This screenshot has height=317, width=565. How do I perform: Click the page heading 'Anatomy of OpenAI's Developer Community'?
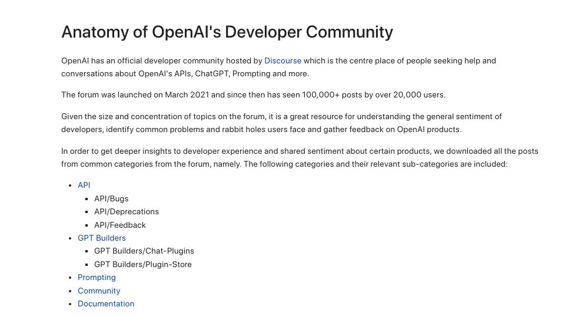coord(227,32)
